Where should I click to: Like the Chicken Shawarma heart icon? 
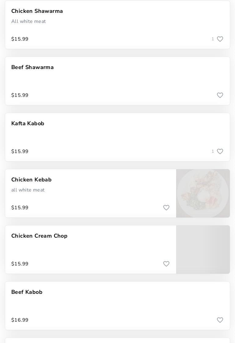point(220,39)
